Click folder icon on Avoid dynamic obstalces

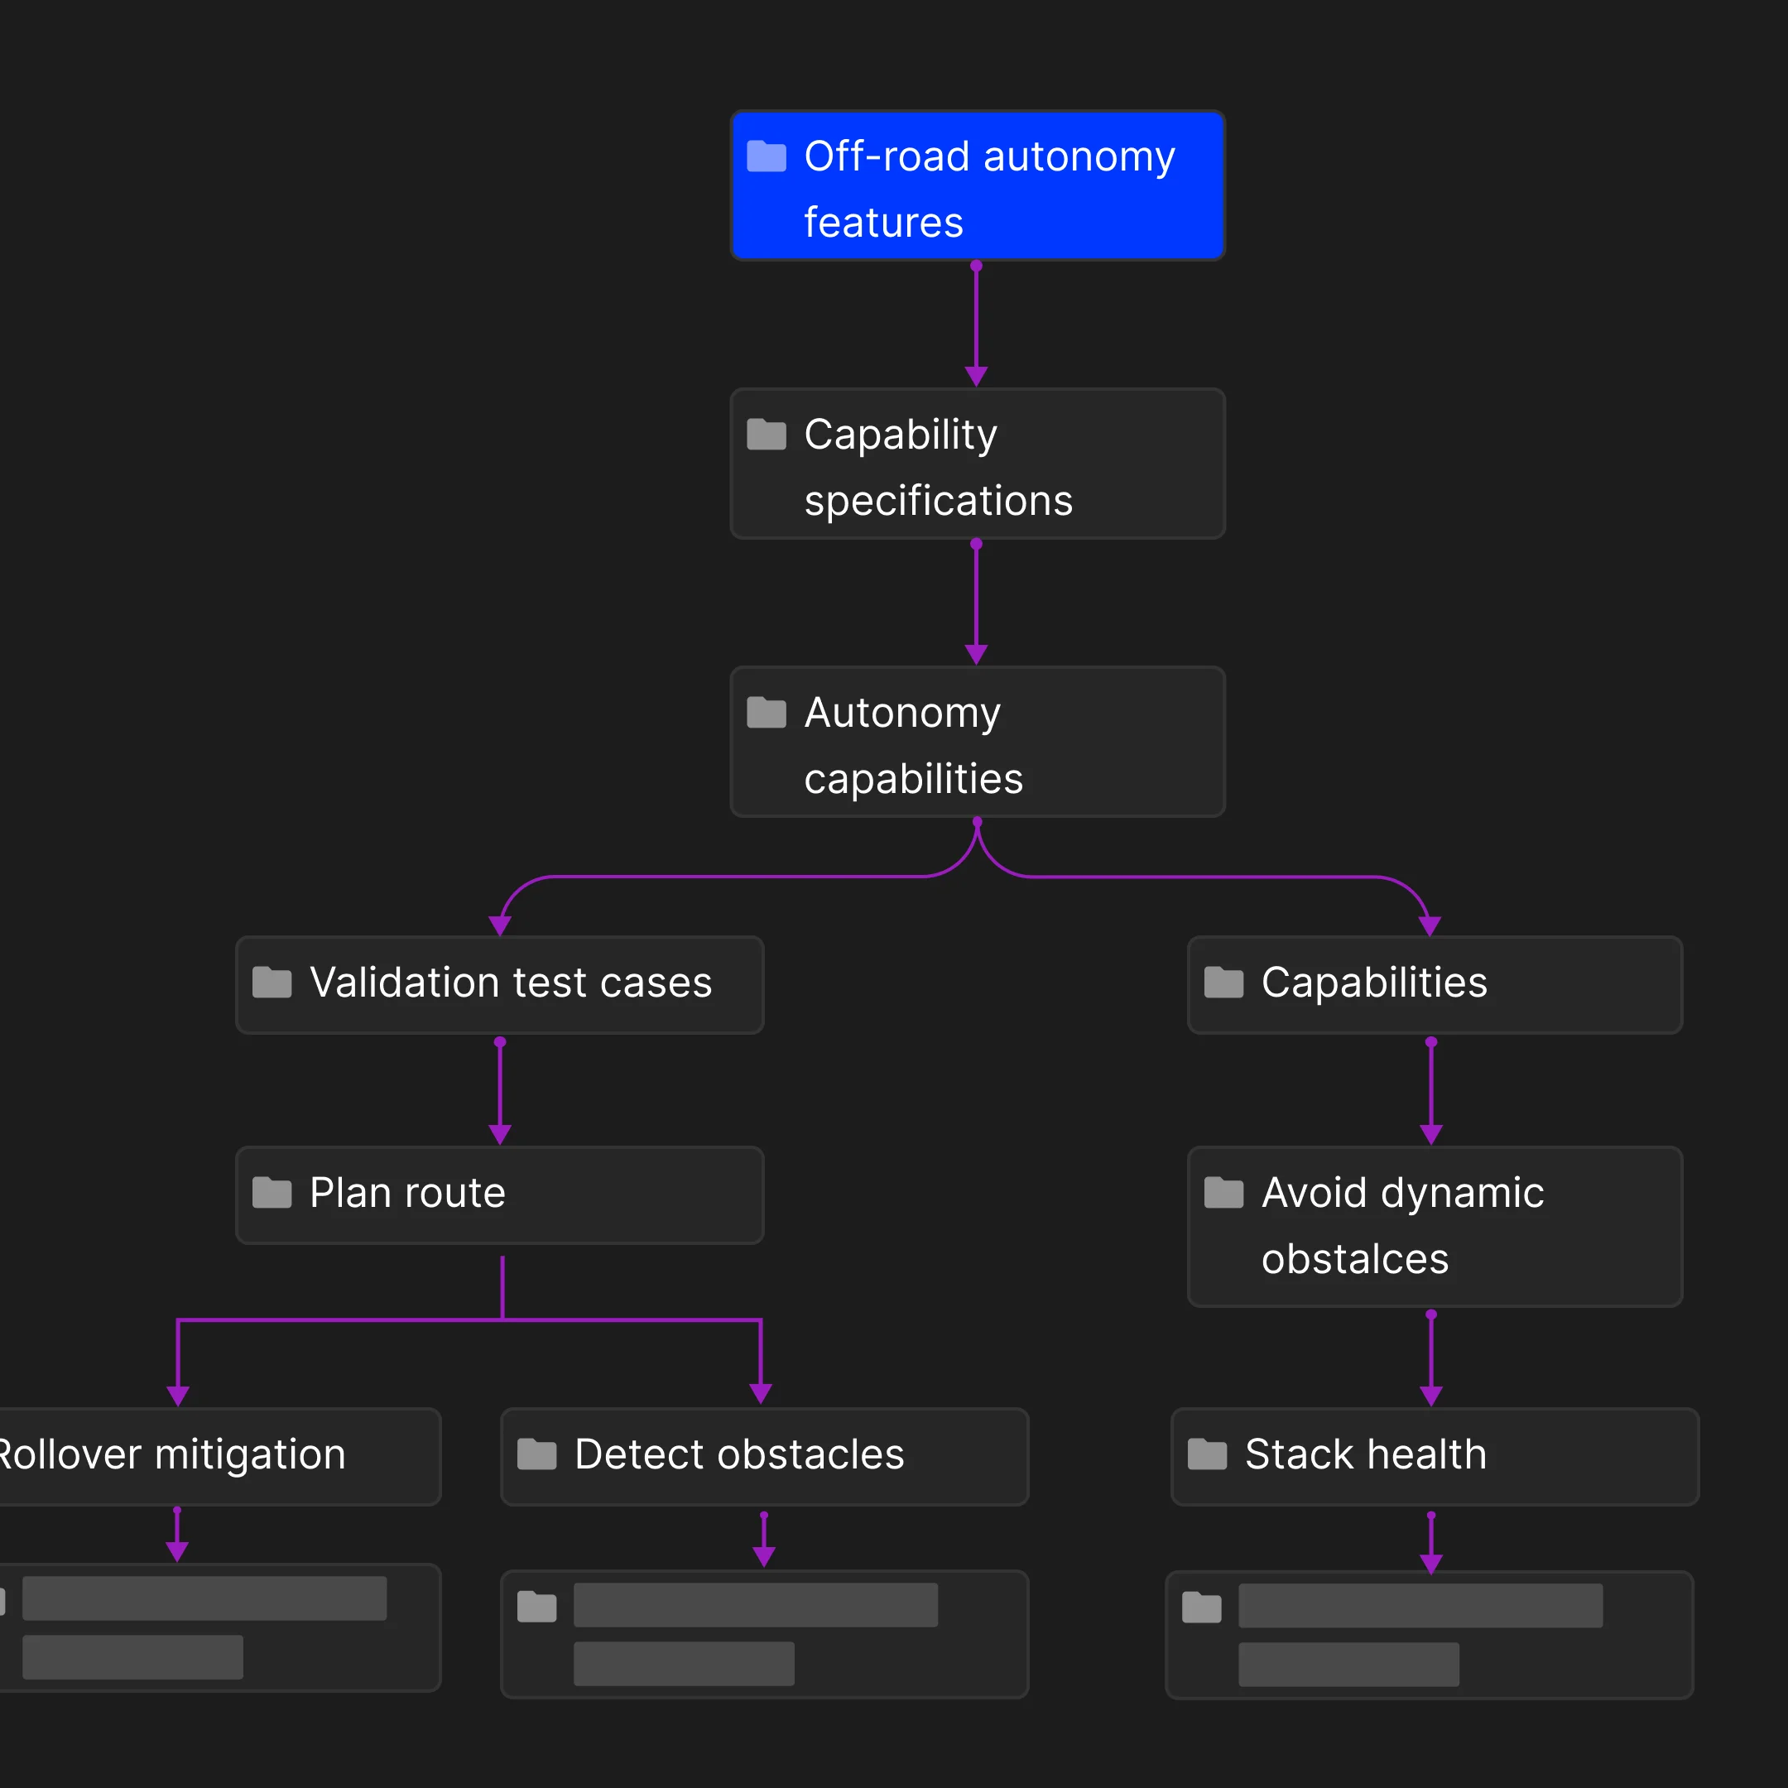1223,1192
